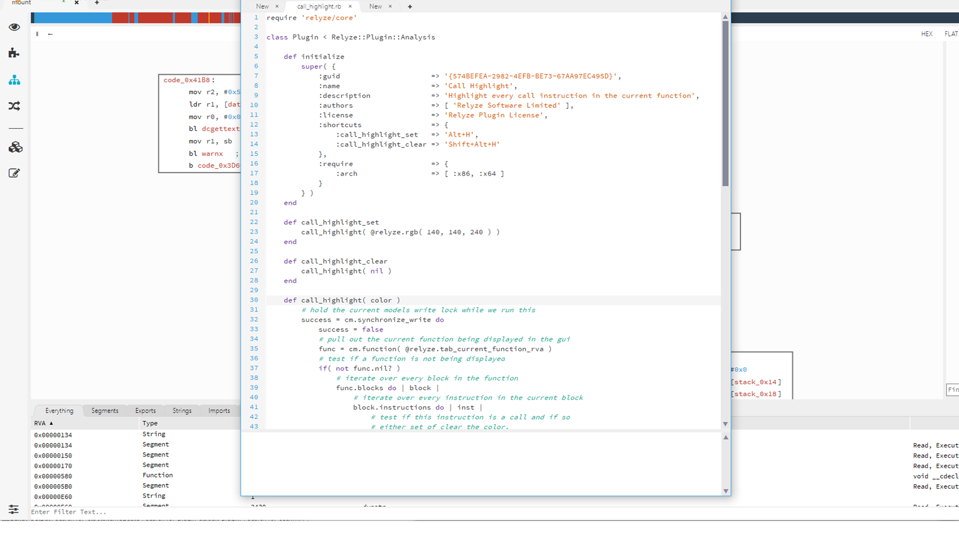Select the Everything tab
959x539 pixels.
click(x=59, y=411)
